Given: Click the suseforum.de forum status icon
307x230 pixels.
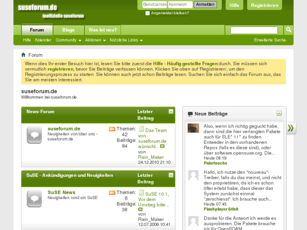Looking at the screenshot, I should (x=34, y=135).
